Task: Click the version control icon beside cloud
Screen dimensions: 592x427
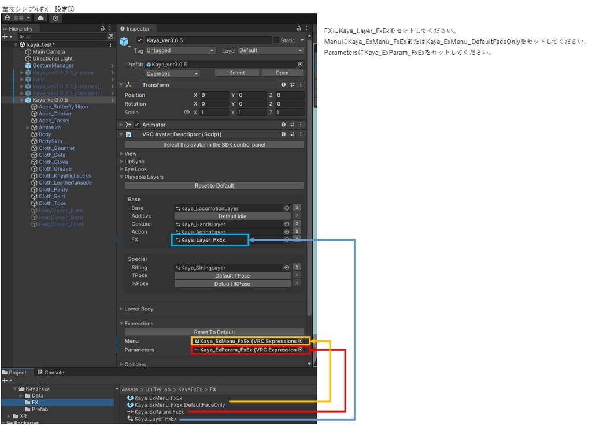Action: point(55,18)
